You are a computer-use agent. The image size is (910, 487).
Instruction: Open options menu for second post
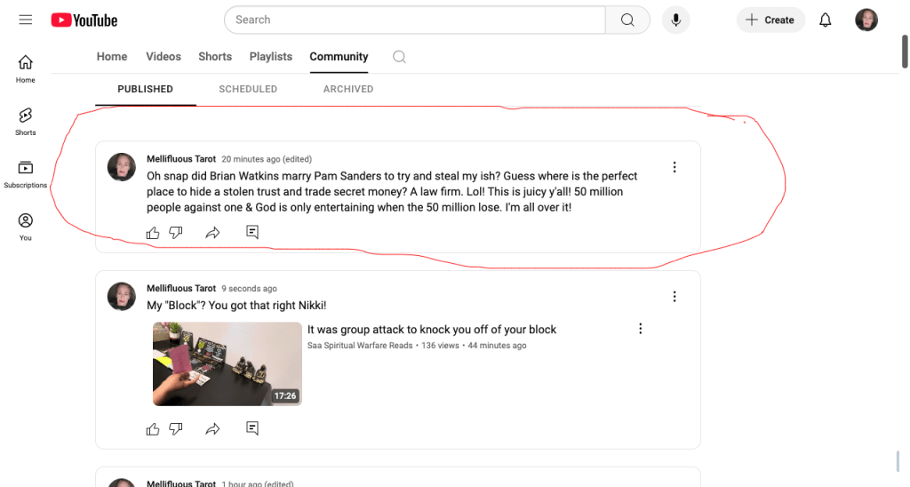[x=675, y=297]
